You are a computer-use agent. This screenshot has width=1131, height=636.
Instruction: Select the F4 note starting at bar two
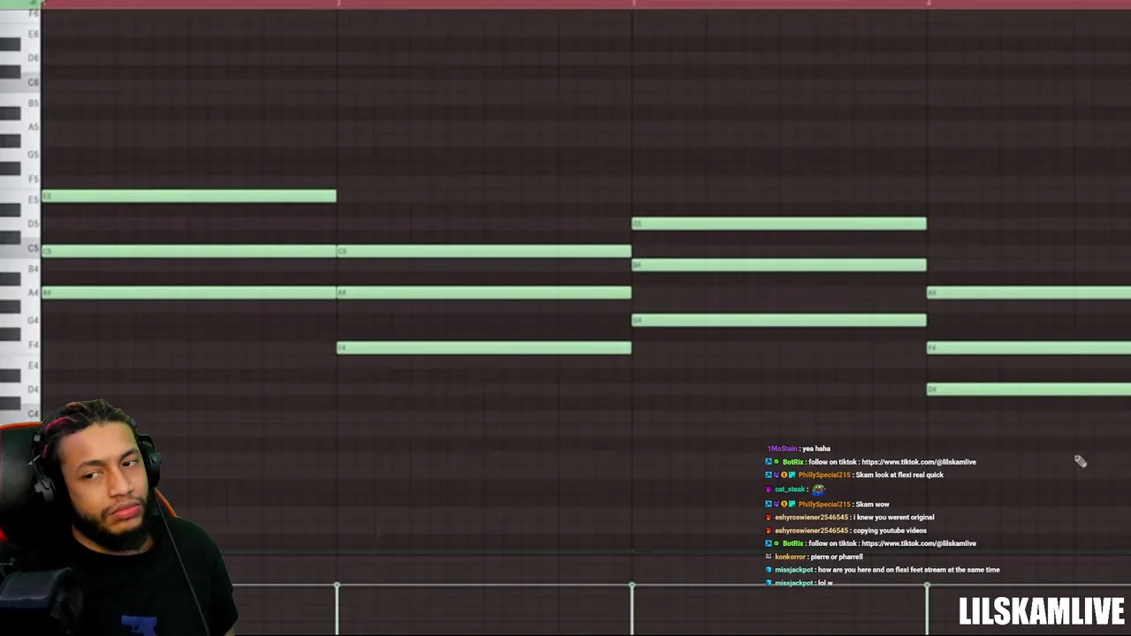tap(484, 348)
